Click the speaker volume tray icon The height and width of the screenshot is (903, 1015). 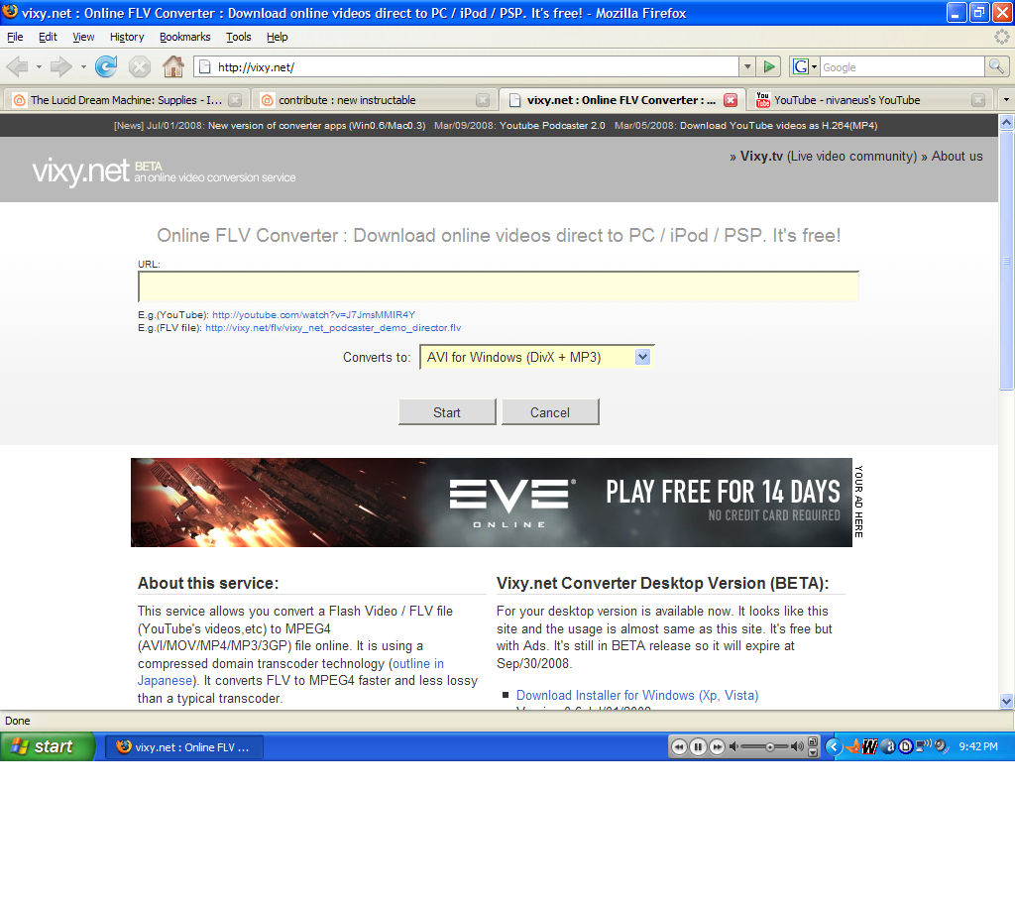click(x=942, y=746)
